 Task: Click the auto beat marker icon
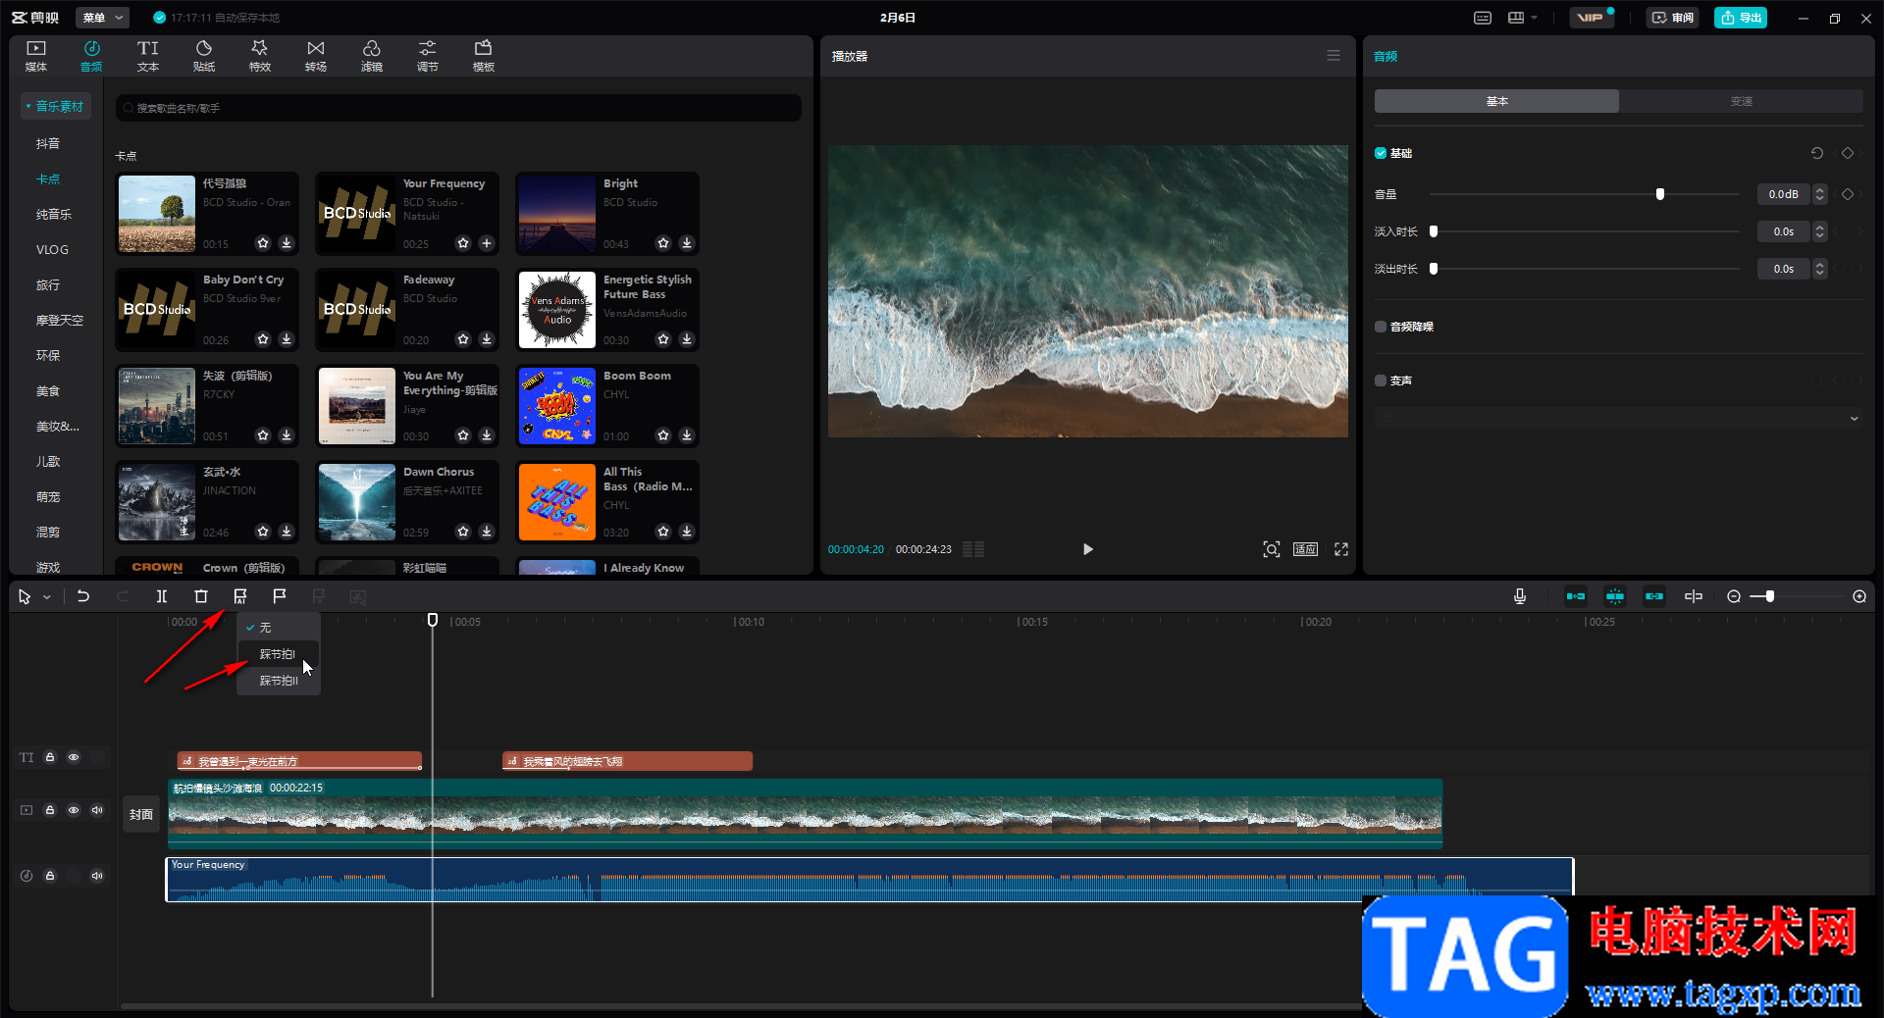pos(240,596)
